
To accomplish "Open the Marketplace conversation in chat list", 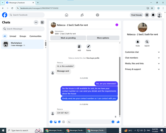I will (23, 44).
